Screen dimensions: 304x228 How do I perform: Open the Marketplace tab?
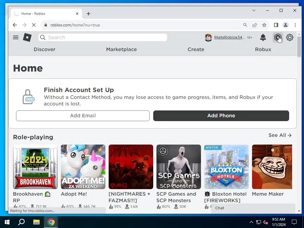click(121, 50)
